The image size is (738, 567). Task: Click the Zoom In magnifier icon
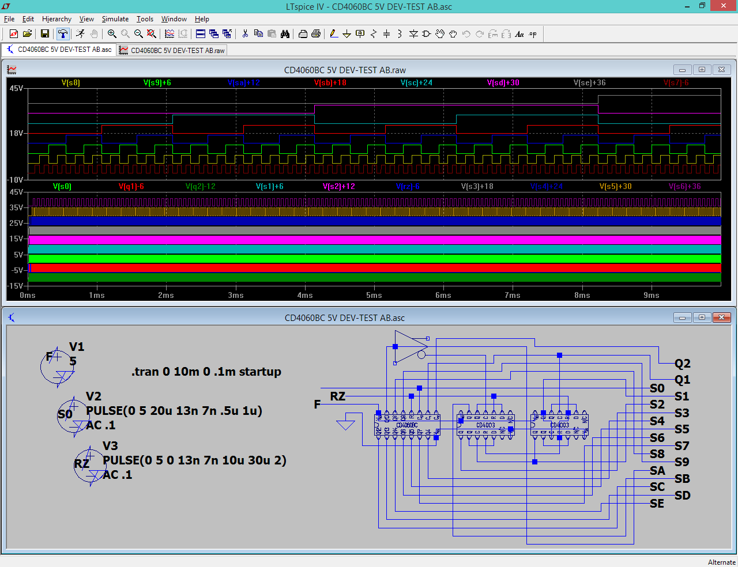[112, 34]
